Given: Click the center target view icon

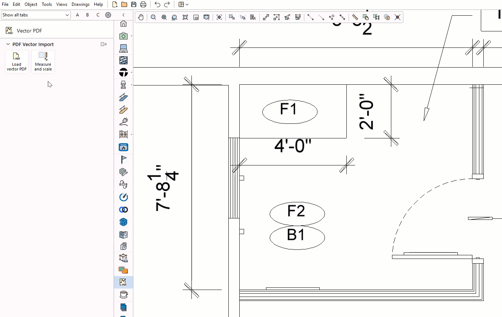Looking at the screenshot, I should click(219, 17).
